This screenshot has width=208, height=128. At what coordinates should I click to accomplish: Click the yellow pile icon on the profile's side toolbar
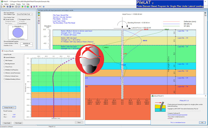click(39, 15)
